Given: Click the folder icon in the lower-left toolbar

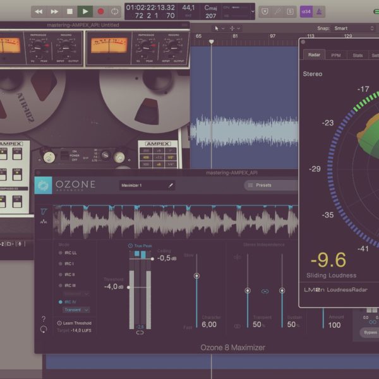Looking at the screenshot, I should click(x=10, y=244).
